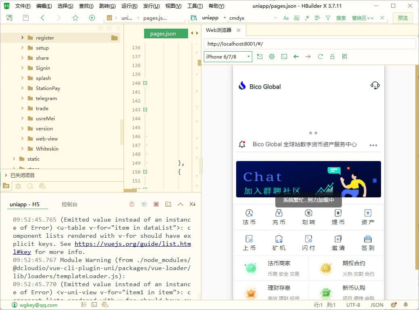Open browser settings gear in Web浏览器 panel

(x=272, y=57)
